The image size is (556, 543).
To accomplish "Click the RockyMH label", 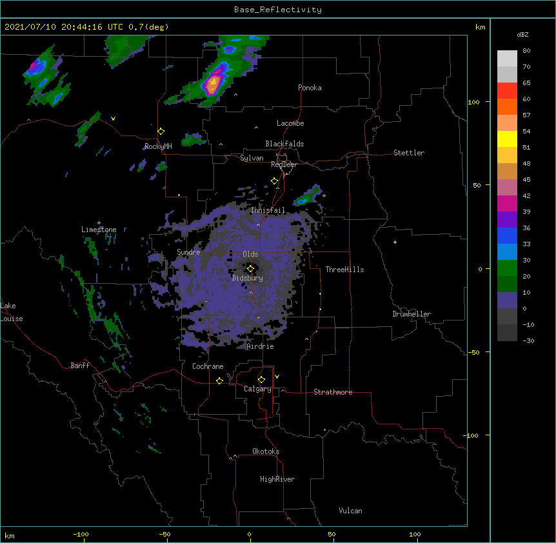I will pyautogui.click(x=158, y=146).
